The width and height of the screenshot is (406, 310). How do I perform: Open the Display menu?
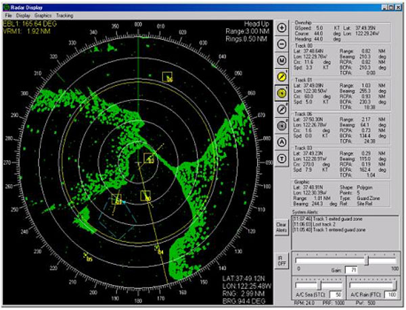coord(23,16)
